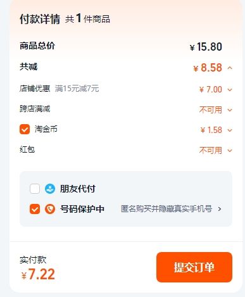245x297 pixels.
Task: Click the 淘金币 label text
Action: [x=46, y=129]
